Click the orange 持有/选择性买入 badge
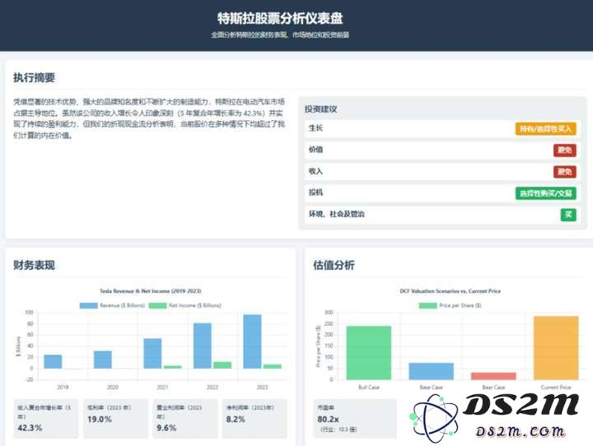 [545, 128]
